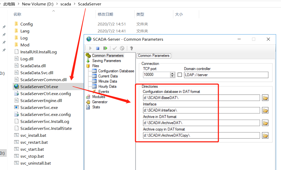Select ScadaServerCtrl.exe.config file

point(45,94)
